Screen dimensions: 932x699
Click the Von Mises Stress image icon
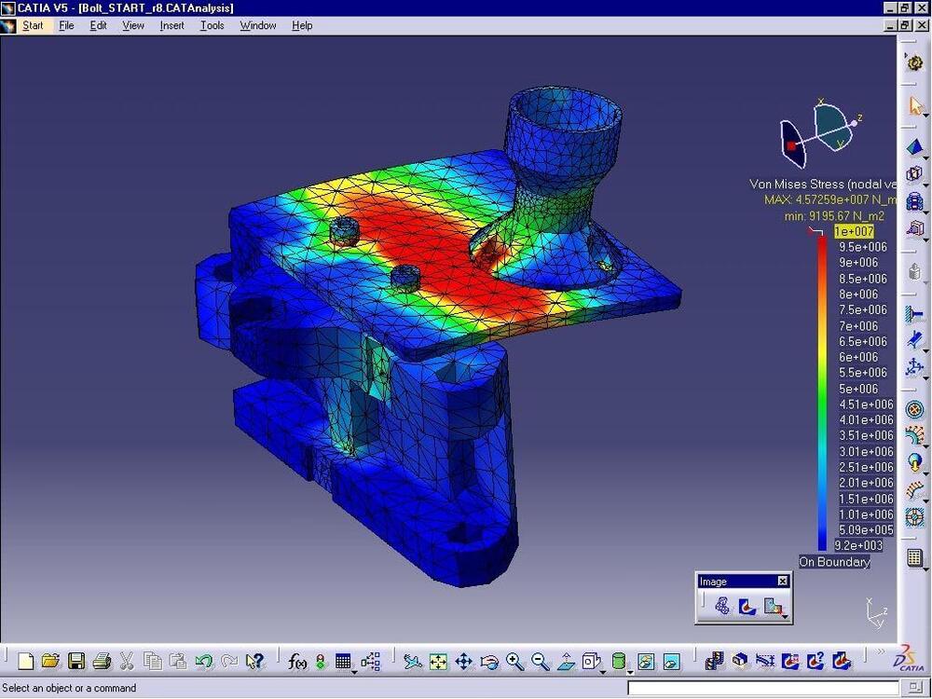tap(747, 607)
